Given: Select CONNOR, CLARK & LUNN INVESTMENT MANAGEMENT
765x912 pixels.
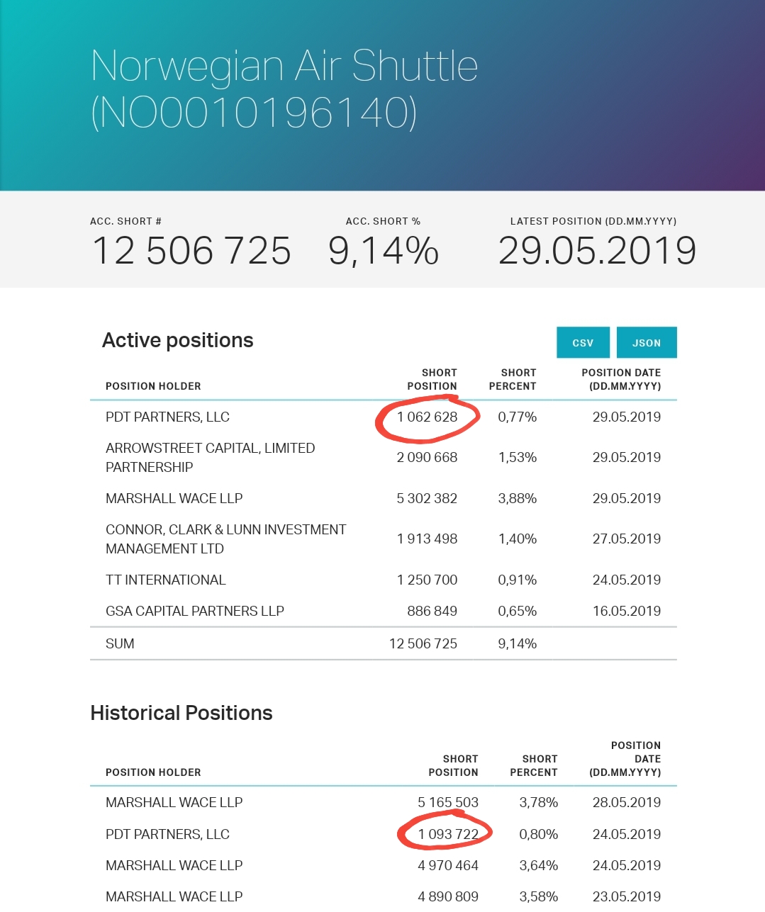Looking at the screenshot, I should 225,539.
